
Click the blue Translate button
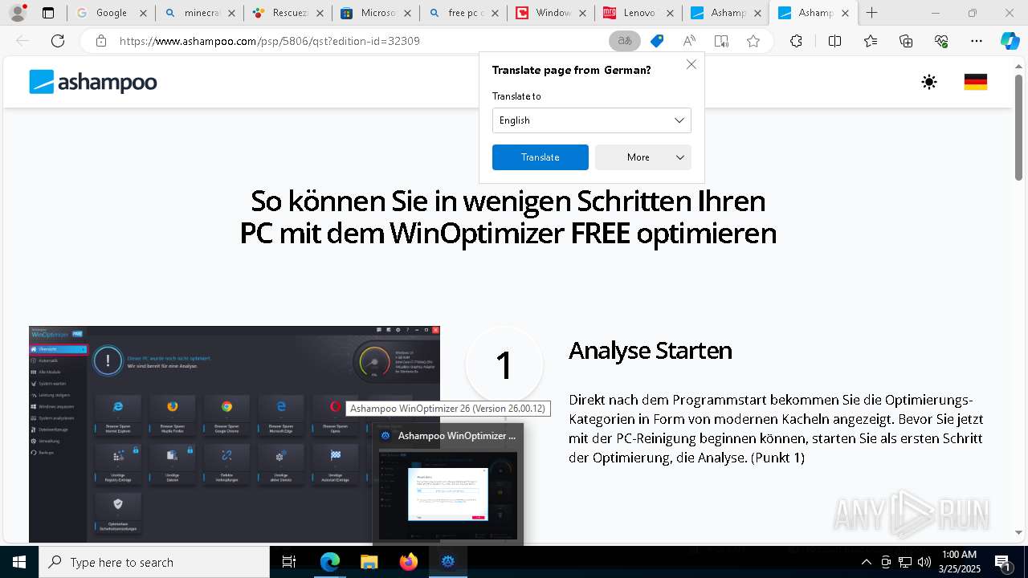click(541, 157)
